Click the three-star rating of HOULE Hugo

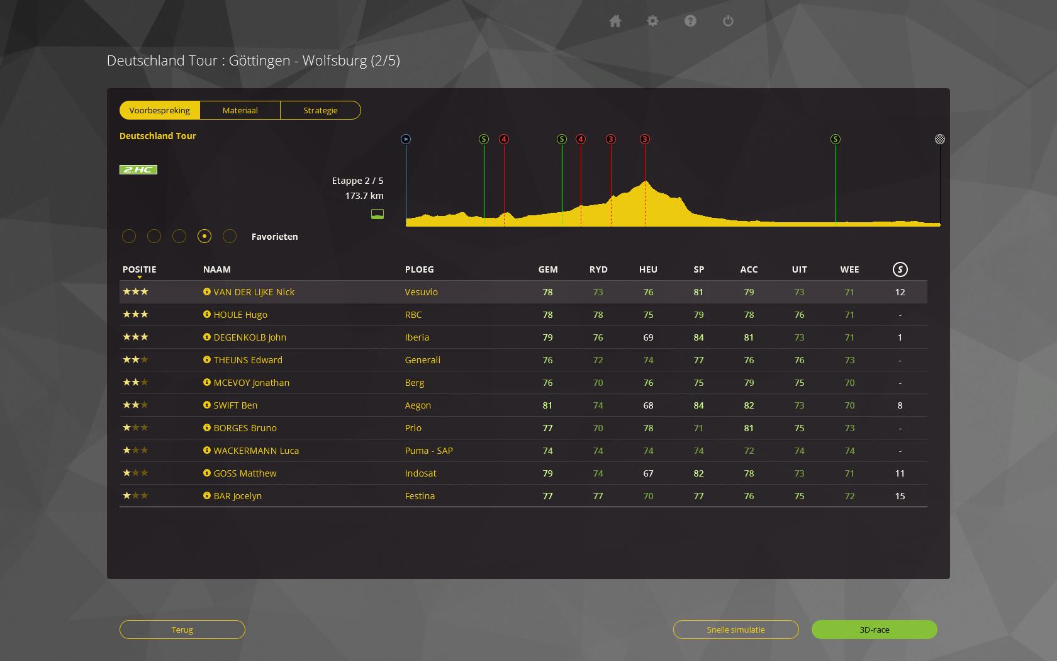click(135, 314)
